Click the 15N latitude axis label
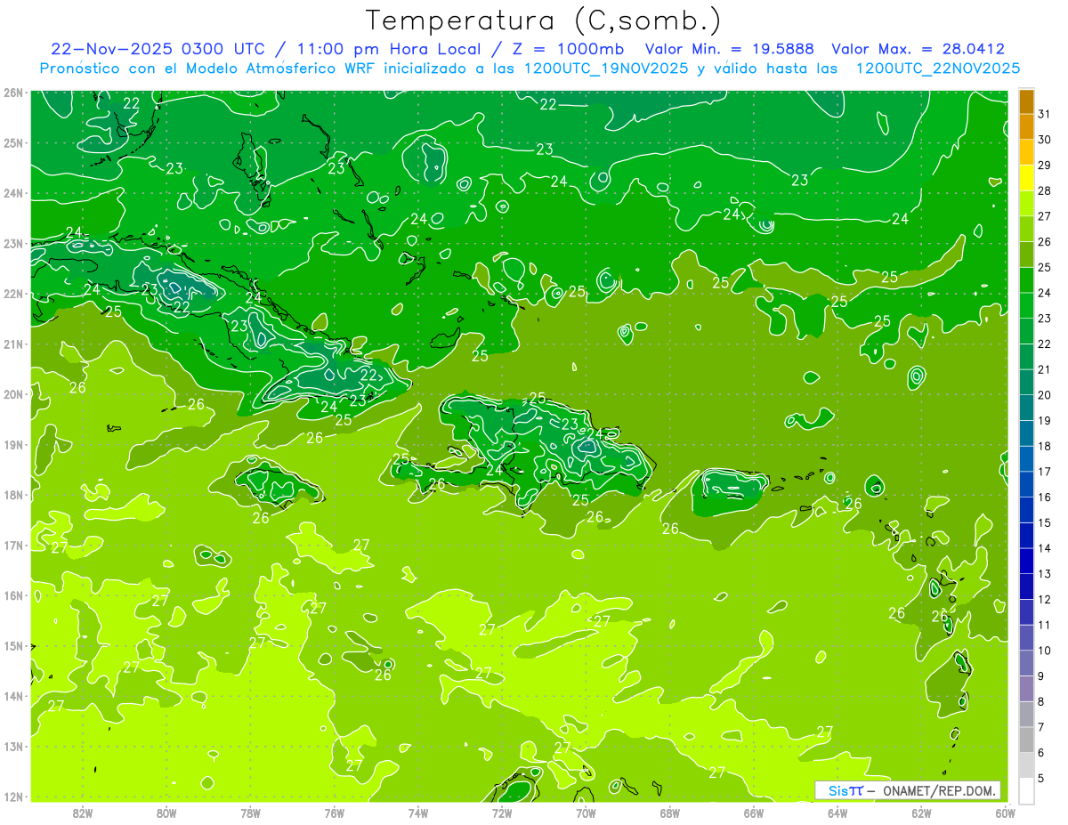This screenshot has width=1068, height=825. pos(13,645)
